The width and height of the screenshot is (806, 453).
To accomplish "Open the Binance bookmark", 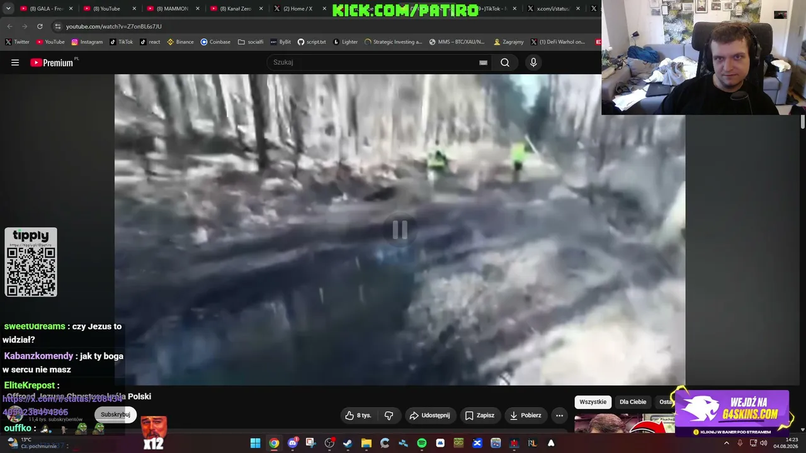I will (181, 42).
